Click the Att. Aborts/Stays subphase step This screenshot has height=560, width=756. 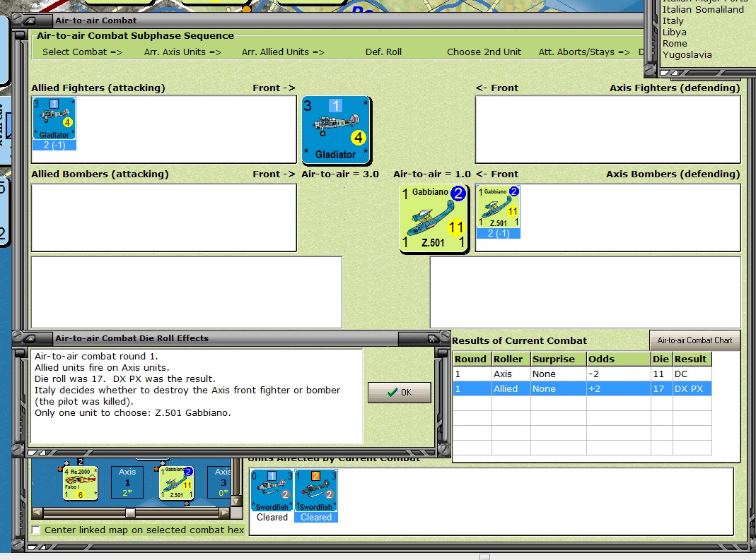[x=584, y=52]
